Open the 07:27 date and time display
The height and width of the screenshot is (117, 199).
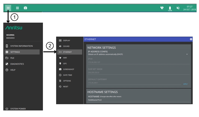(189, 8)
